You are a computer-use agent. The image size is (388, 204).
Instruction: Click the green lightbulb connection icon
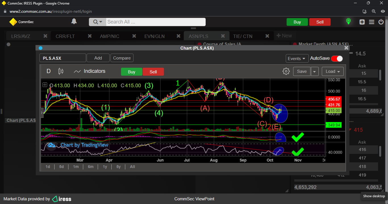coord(348,22)
